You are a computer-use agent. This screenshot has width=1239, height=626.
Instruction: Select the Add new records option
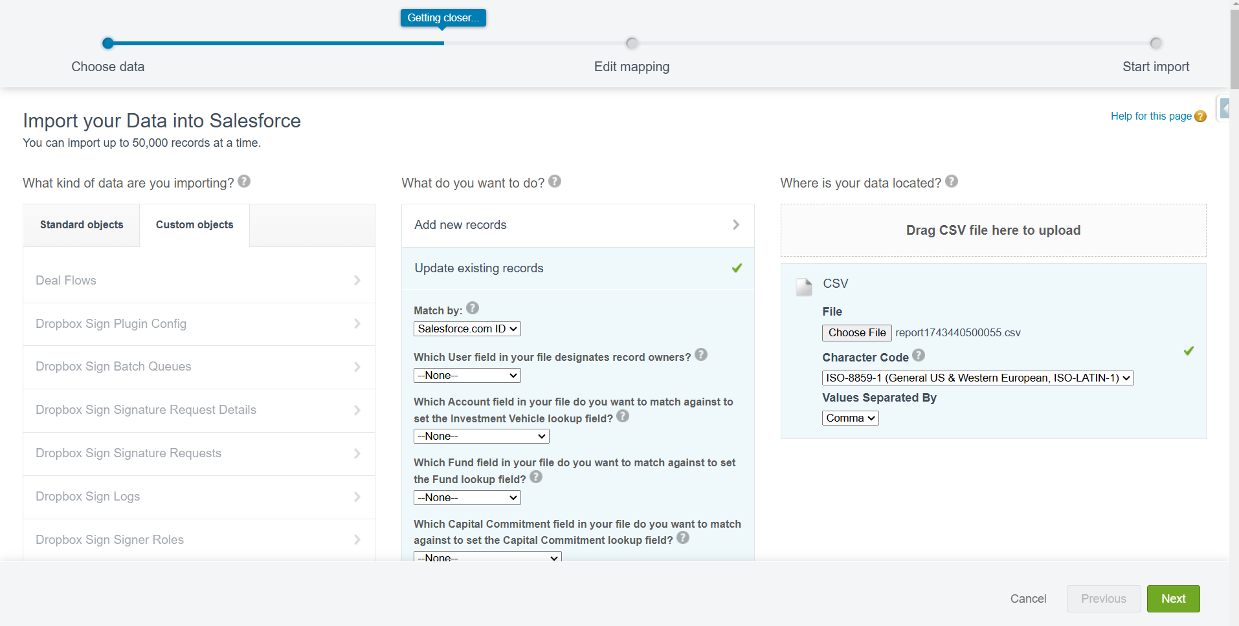coord(578,225)
